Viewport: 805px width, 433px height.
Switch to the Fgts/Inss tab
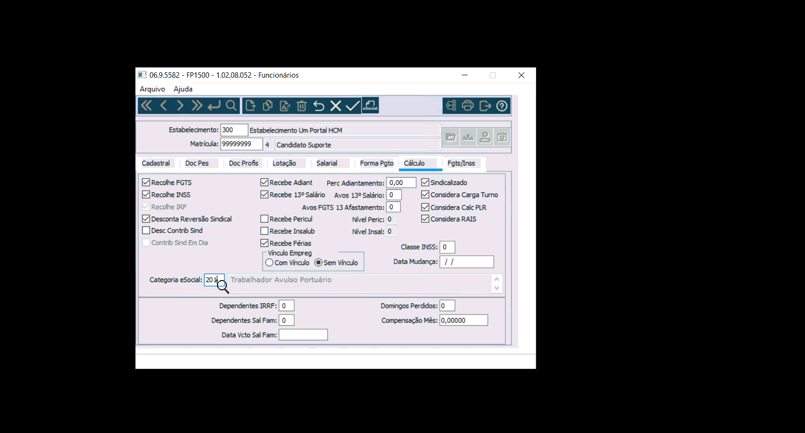pyautogui.click(x=461, y=163)
